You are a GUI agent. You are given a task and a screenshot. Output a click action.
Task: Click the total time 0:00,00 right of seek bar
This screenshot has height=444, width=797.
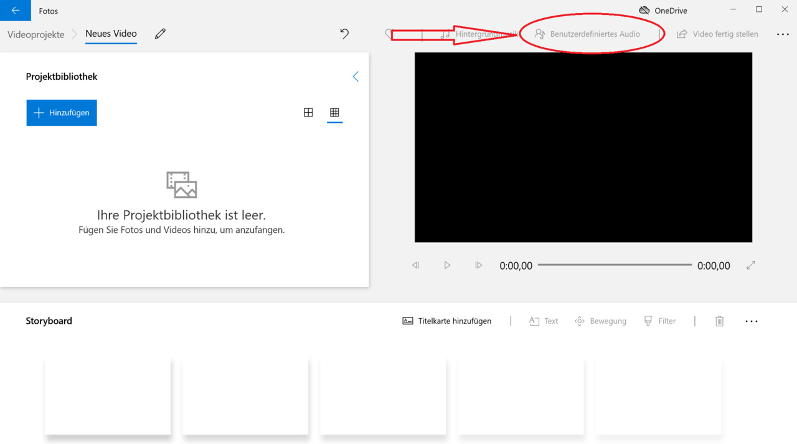[x=714, y=266]
